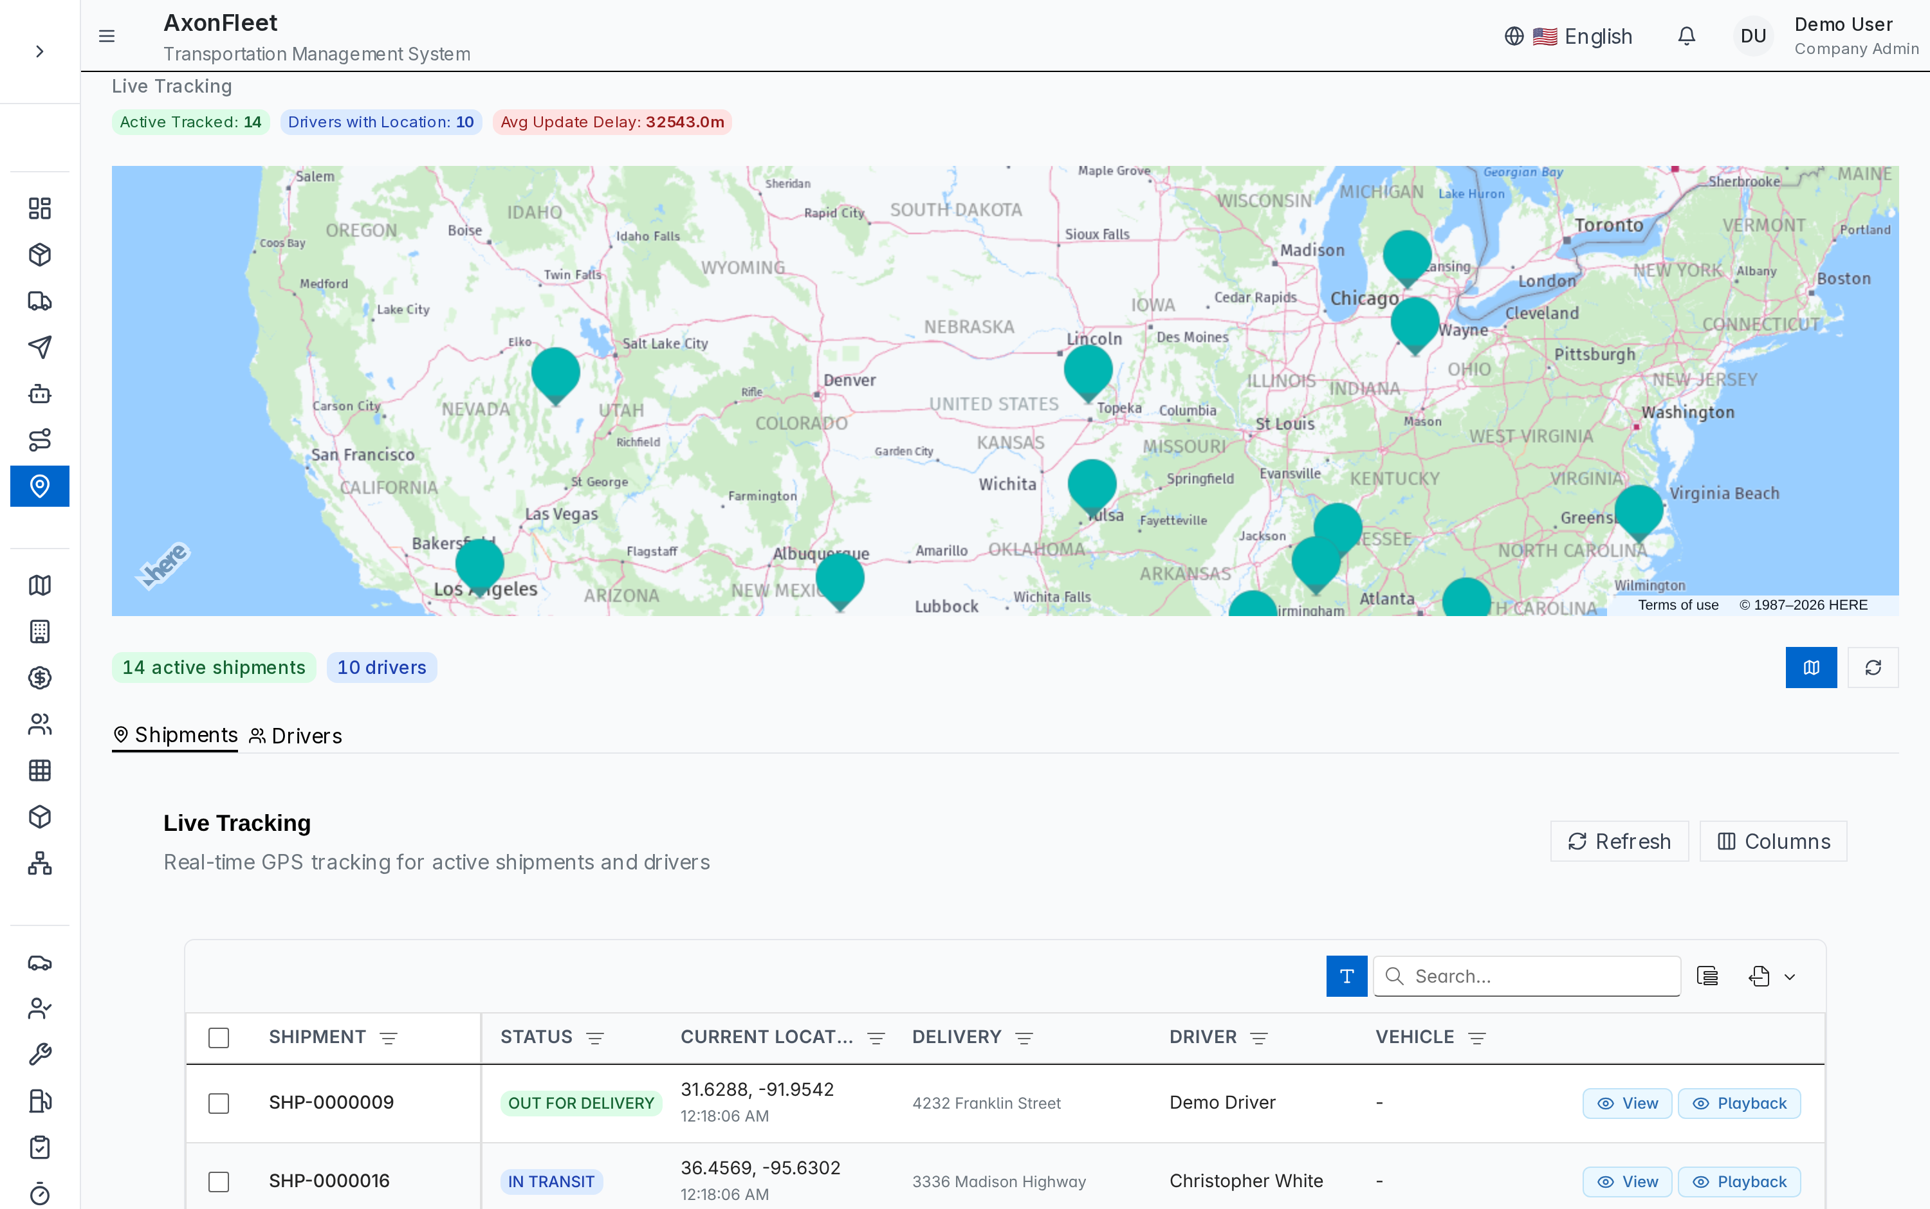This screenshot has width=1930, height=1209.
Task: Open the table grid icon in sidebar
Action: point(39,771)
